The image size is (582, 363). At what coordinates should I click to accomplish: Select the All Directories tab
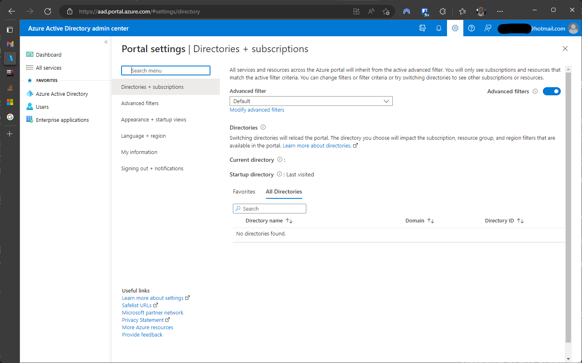[x=284, y=191]
